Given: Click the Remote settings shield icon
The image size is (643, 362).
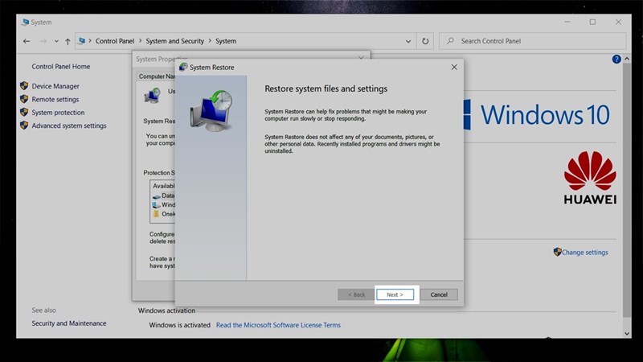Looking at the screenshot, I should [24, 99].
